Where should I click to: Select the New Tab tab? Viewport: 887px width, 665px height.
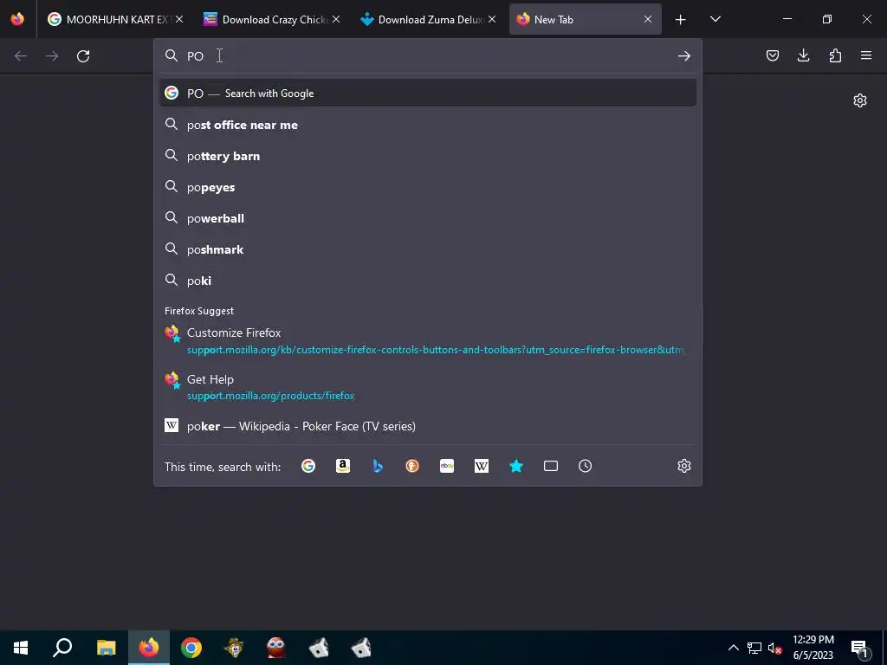pos(585,19)
